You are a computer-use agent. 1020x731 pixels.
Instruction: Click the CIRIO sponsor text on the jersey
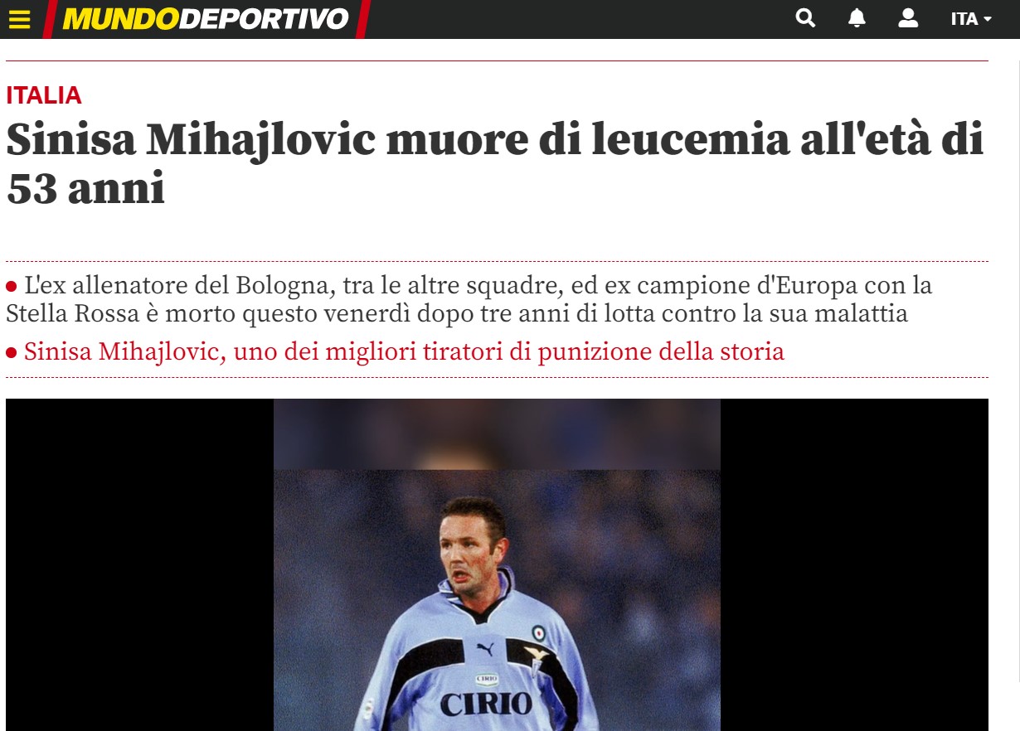[x=486, y=704]
